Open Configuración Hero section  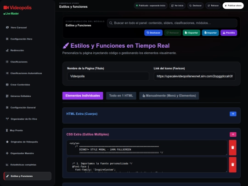(x=27, y=39)
